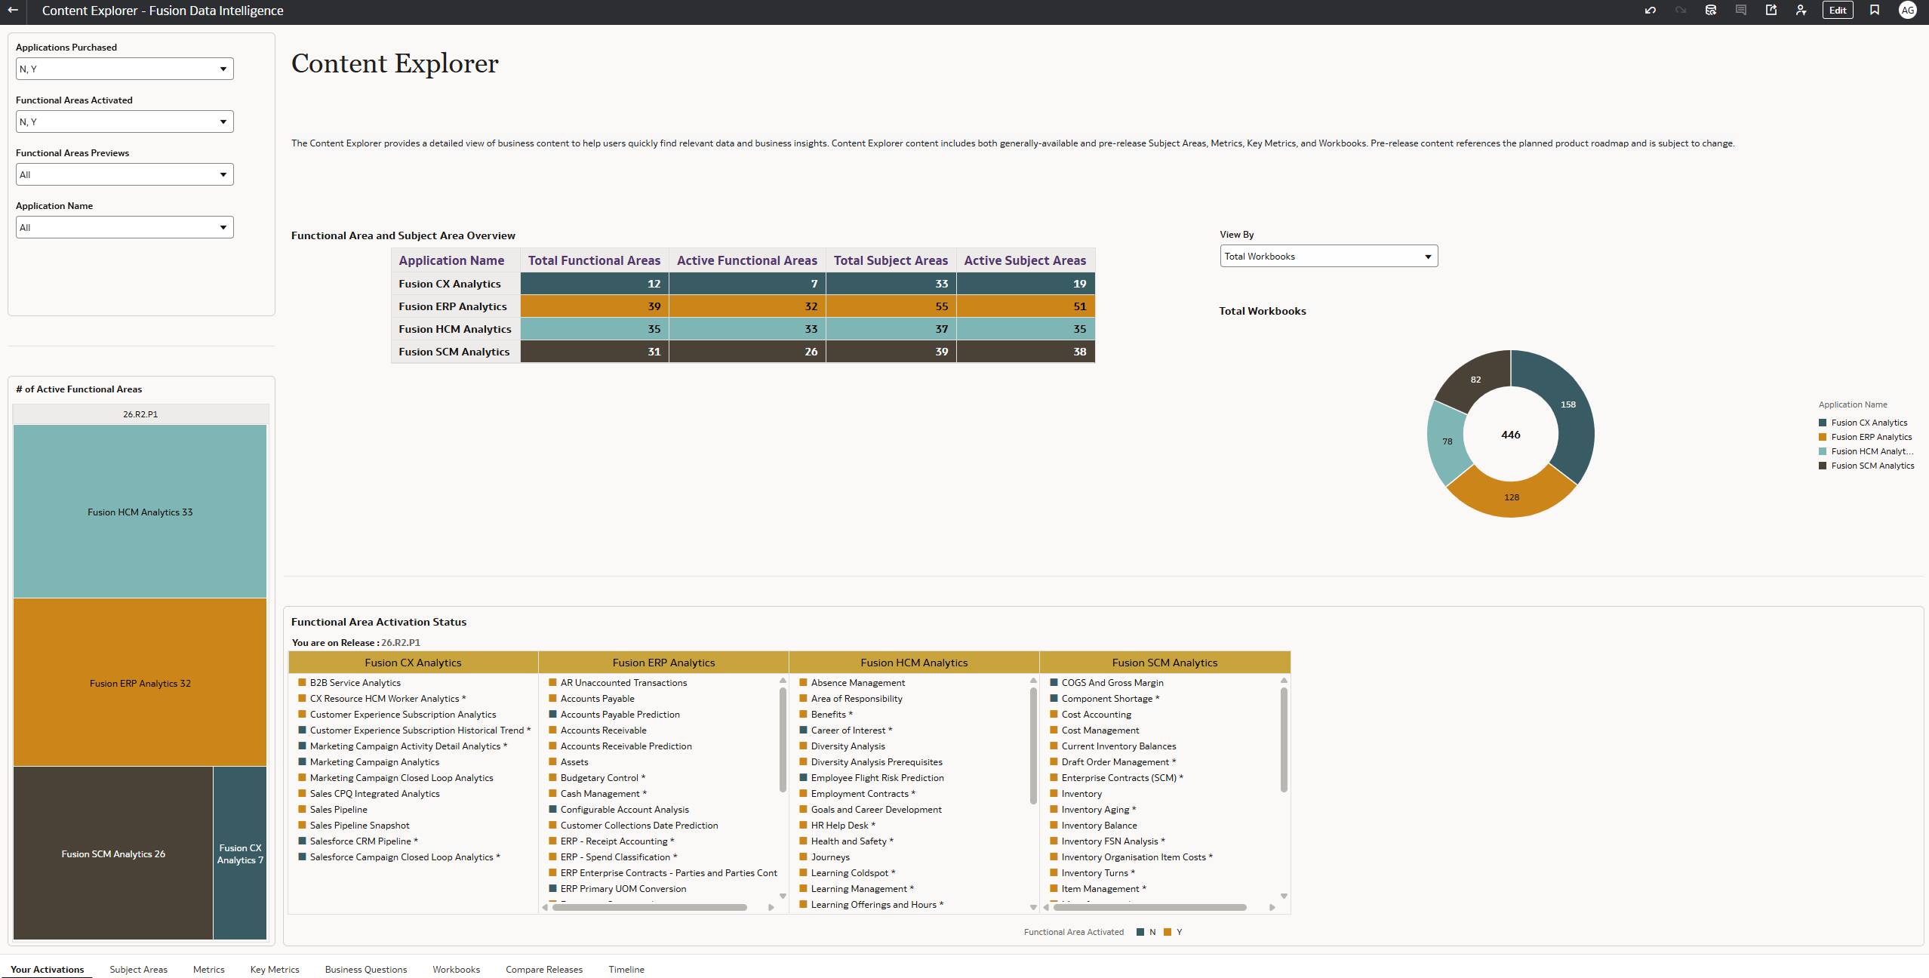Image resolution: width=1929 pixels, height=978 pixels.
Task: Click the grayed-out redo arrow
Action: click(x=1681, y=11)
